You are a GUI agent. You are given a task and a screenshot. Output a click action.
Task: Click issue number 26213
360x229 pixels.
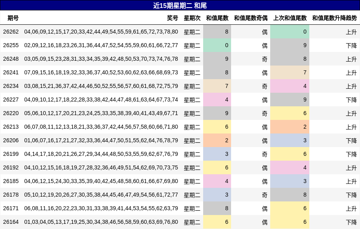pos(11,127)
